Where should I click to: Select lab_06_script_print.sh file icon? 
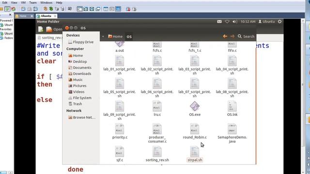click(157, 84)
